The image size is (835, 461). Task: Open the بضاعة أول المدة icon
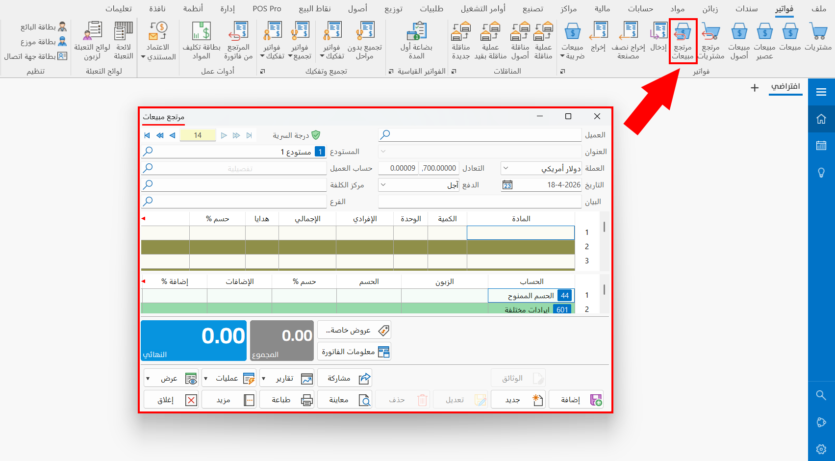(416, 41)
